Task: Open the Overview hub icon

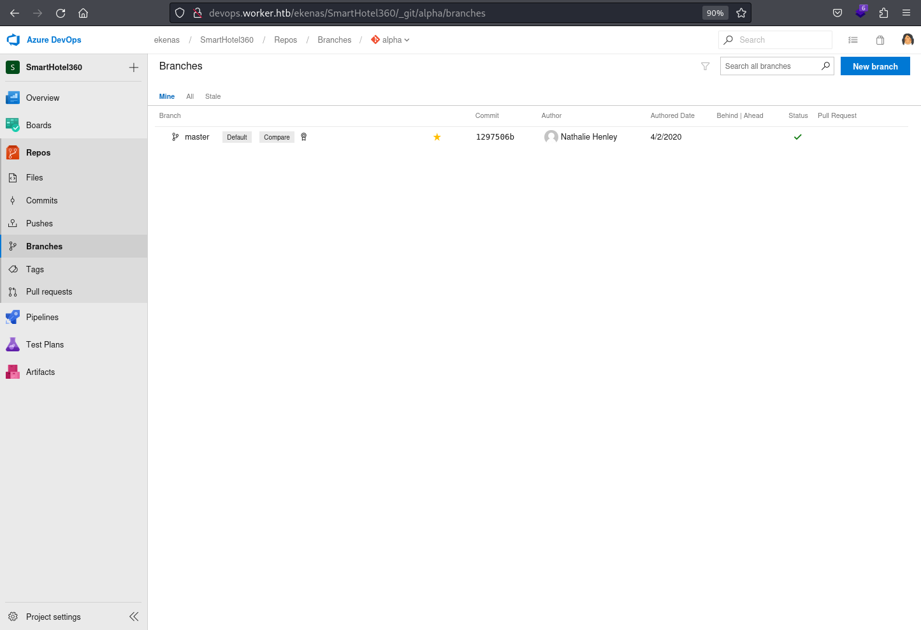Action: pos(13,98)
